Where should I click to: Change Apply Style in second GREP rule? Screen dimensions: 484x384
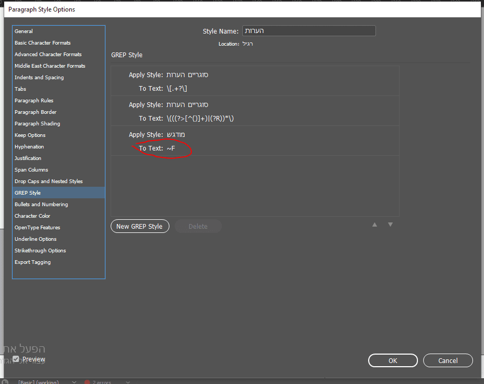click(x=187, y=104)
